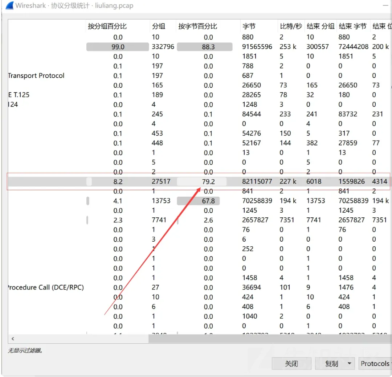The image size is (392, 377).
Task: Click the 99.0 packet percent bar
Action: tap(118, 47)
